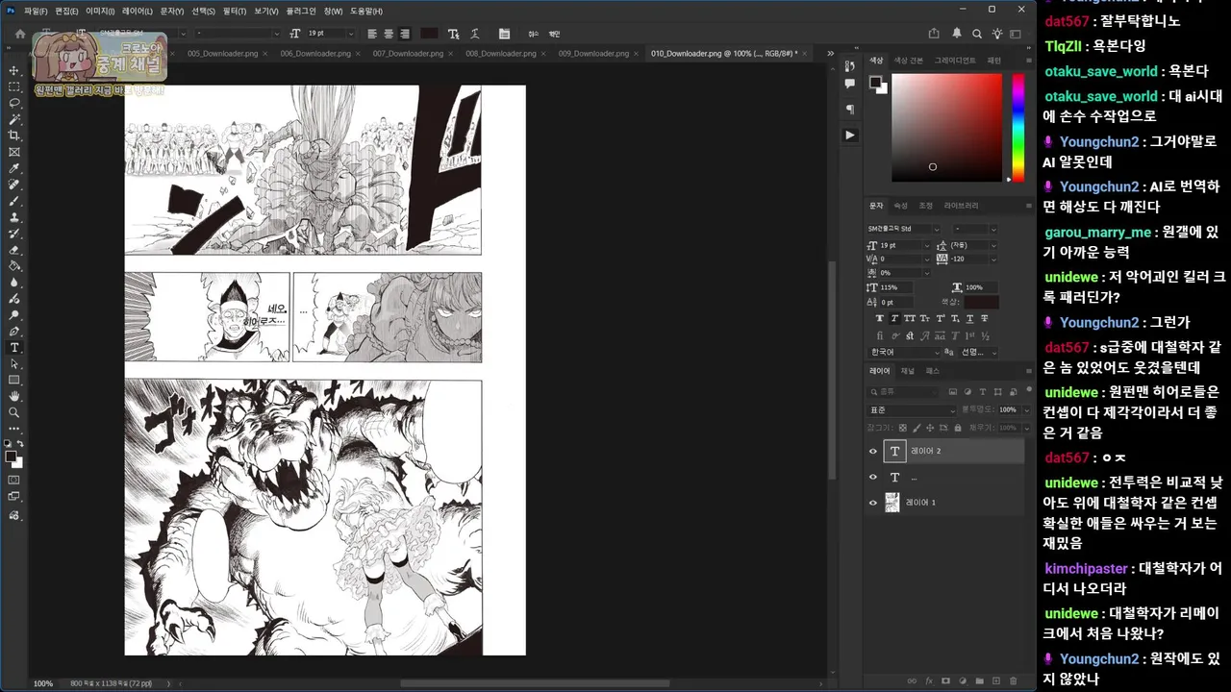This screenshot has width=1231, height=692.
Task: Select the Lasso tool
Action: pyautogui.click(x=14, y=103)
